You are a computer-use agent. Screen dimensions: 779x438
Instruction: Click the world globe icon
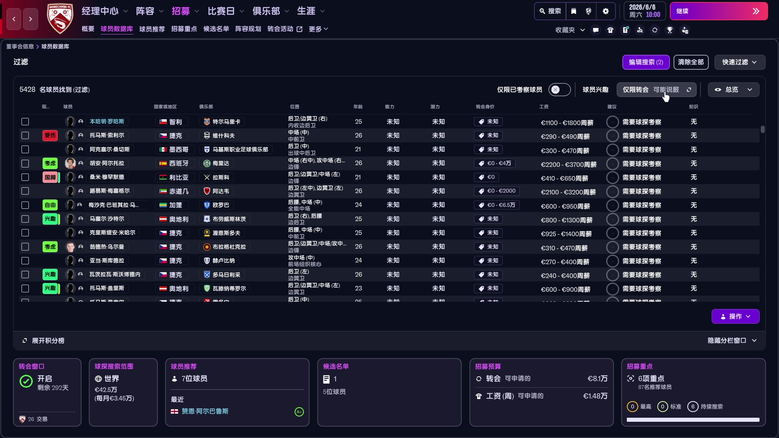click(x=589, y=11)
